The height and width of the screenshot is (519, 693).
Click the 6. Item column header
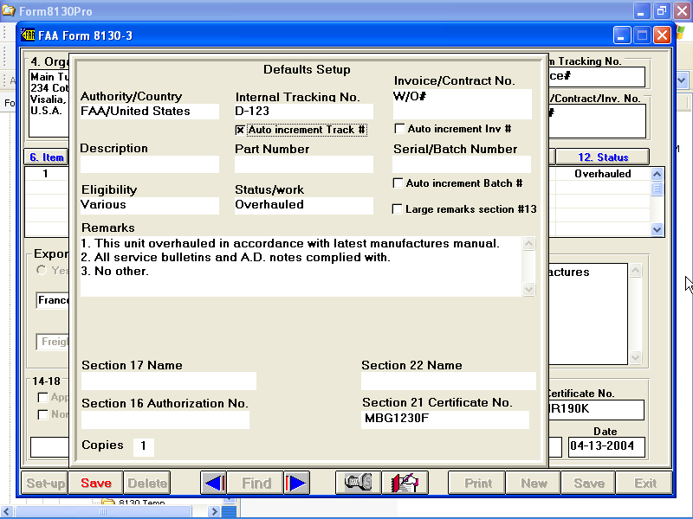(46, 157)
